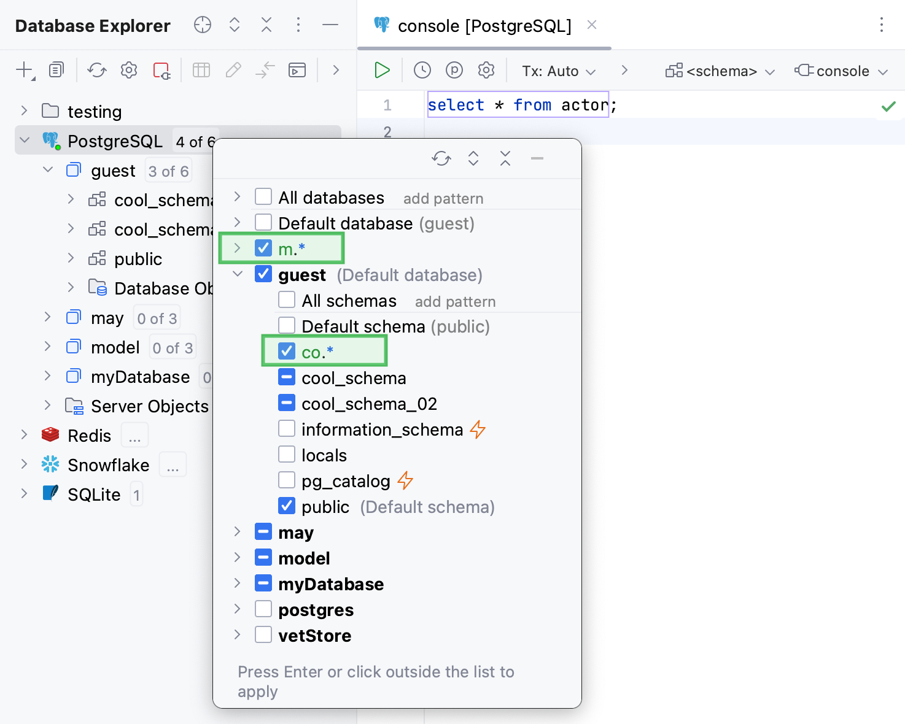The width and height of the screenshot is (905, 724).
Task: Switch to the console [PostgreSQL] tab
Action: point(484,26)
